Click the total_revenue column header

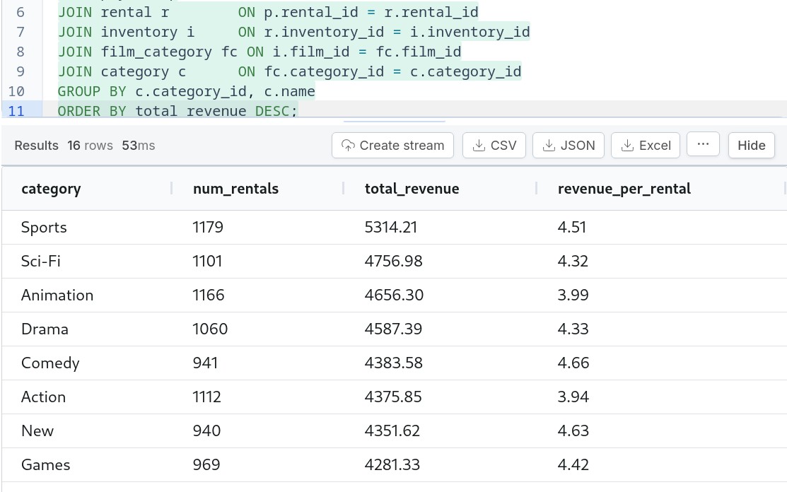point(412,189)
